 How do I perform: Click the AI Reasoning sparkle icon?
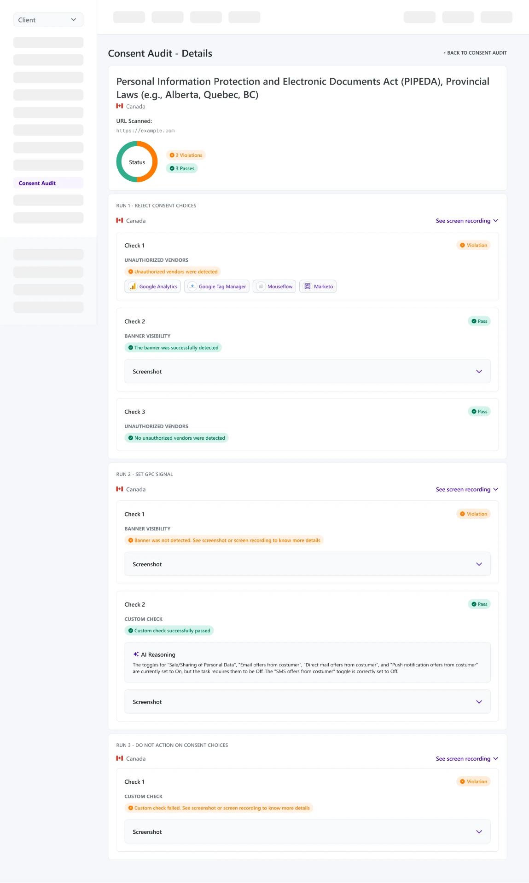point(136,654)
